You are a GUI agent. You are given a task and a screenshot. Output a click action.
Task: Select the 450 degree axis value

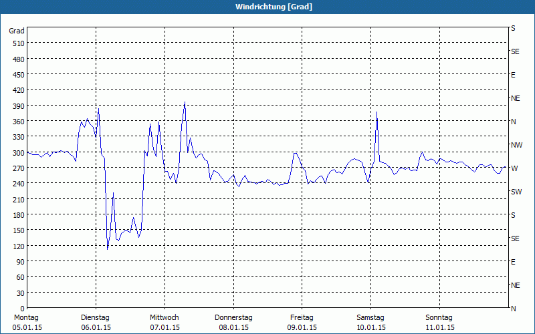[x=19, y=75]
